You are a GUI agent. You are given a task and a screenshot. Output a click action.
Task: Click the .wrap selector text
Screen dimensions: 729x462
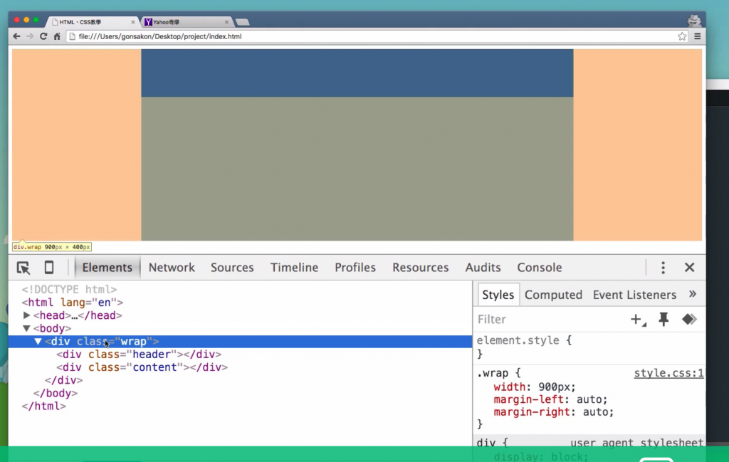(493, 373)
